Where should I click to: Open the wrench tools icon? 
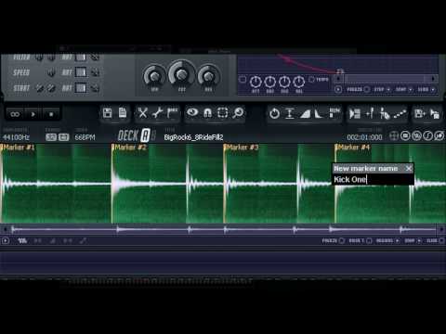point(158,113)
